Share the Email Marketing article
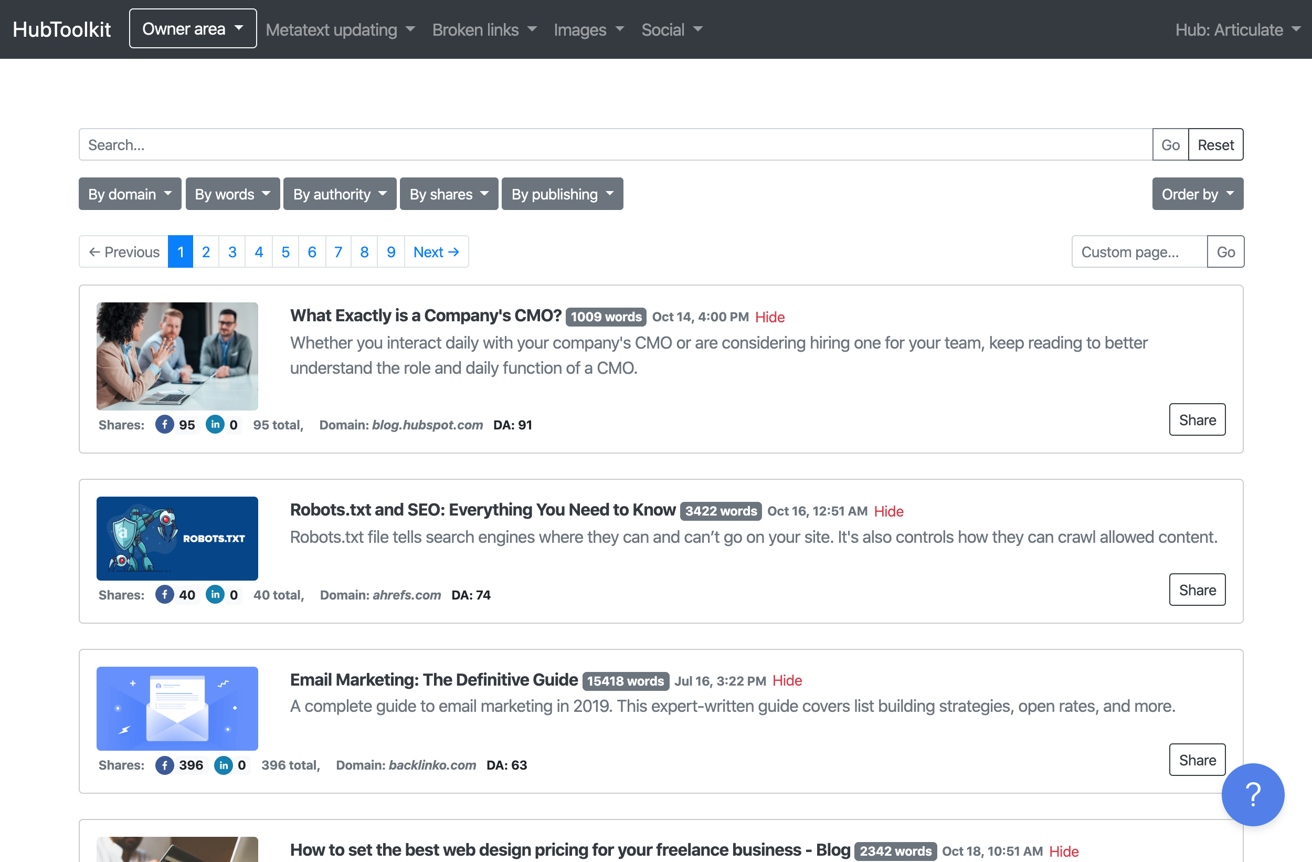Viewport: 1312px width, 862px height. click(1197, 760)
